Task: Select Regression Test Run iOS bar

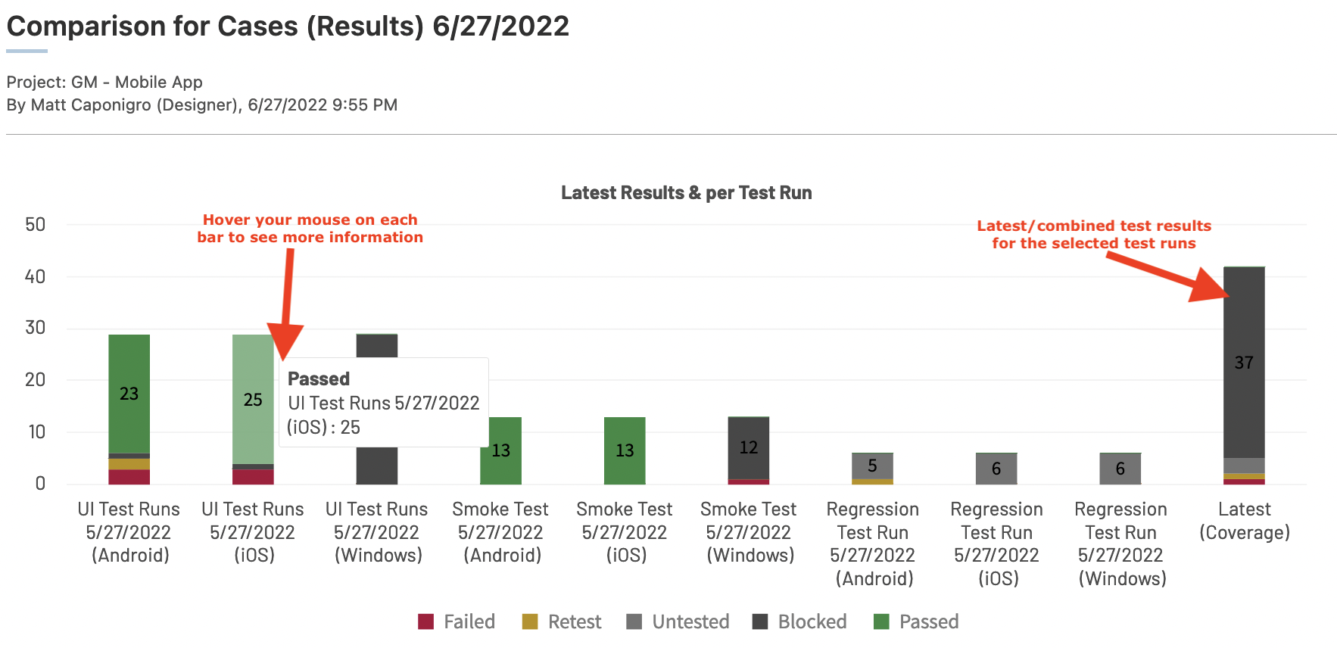Action: pos(996,469)
